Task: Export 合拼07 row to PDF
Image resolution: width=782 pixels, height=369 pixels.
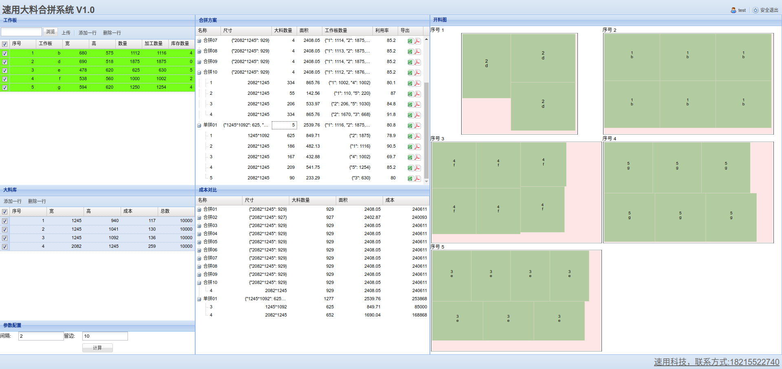Action: pos(417,41)
